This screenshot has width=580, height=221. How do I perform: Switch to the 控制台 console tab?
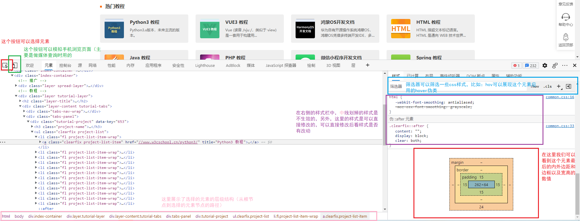65,65
